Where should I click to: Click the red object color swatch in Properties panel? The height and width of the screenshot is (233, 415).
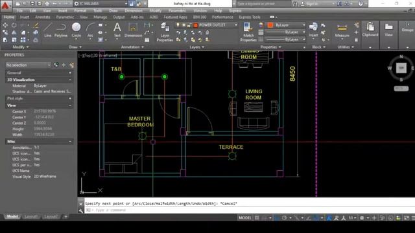(x=270, y=25)
